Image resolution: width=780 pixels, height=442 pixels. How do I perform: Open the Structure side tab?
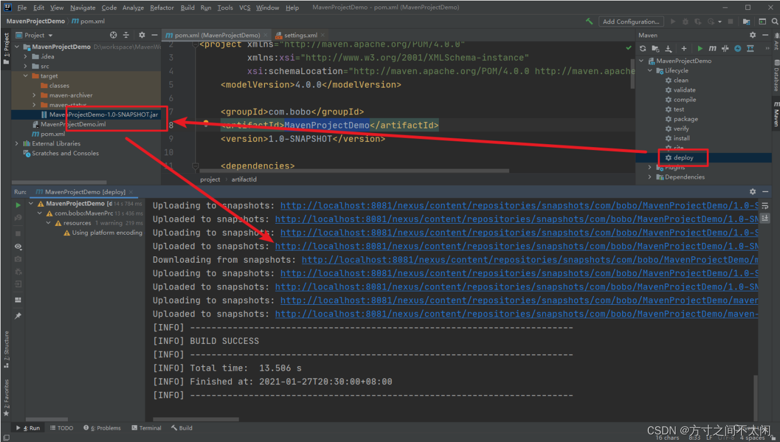coord(6,350)
